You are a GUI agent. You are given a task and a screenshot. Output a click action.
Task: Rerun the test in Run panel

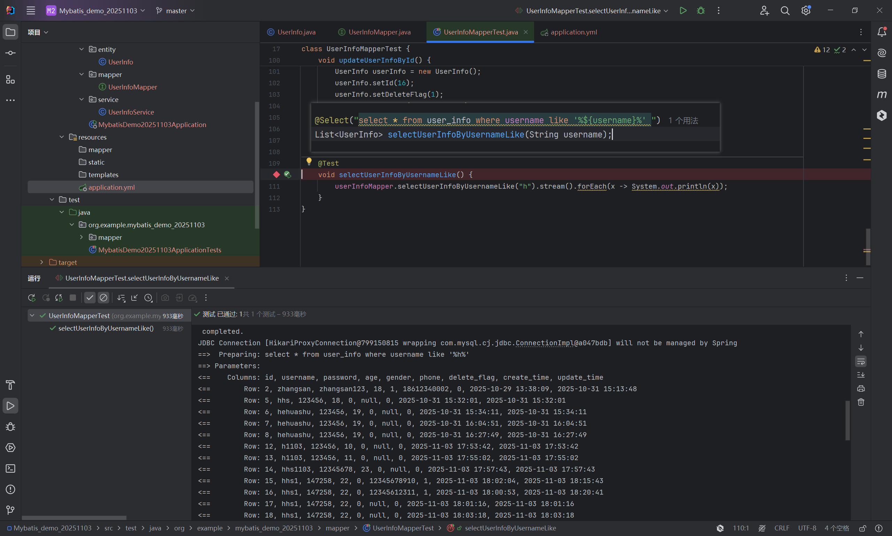(32, 298)
